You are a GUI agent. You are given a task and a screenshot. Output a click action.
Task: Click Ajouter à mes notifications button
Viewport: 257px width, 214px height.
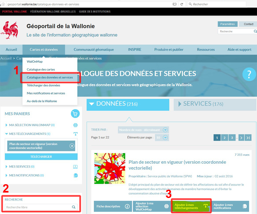230,206
